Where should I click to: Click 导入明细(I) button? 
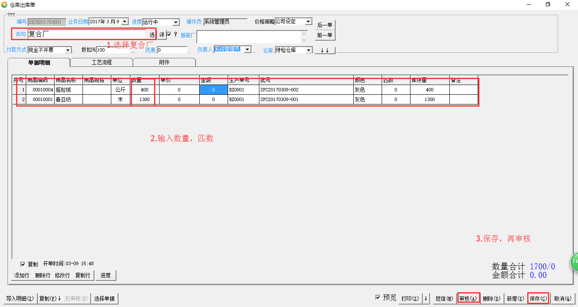(x=20, y=298)
